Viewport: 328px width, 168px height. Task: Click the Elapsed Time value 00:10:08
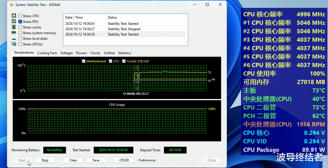(x=175, y=150)
